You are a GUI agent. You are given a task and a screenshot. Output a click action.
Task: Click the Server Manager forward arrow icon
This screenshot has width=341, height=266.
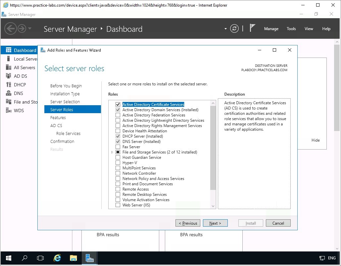click(22, 28)
